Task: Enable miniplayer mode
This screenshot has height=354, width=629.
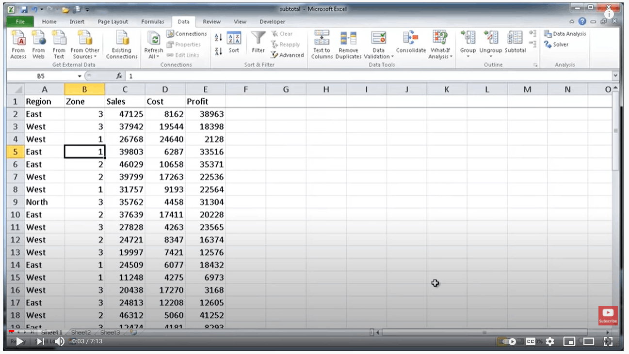Action: click(x=569, y=341)
